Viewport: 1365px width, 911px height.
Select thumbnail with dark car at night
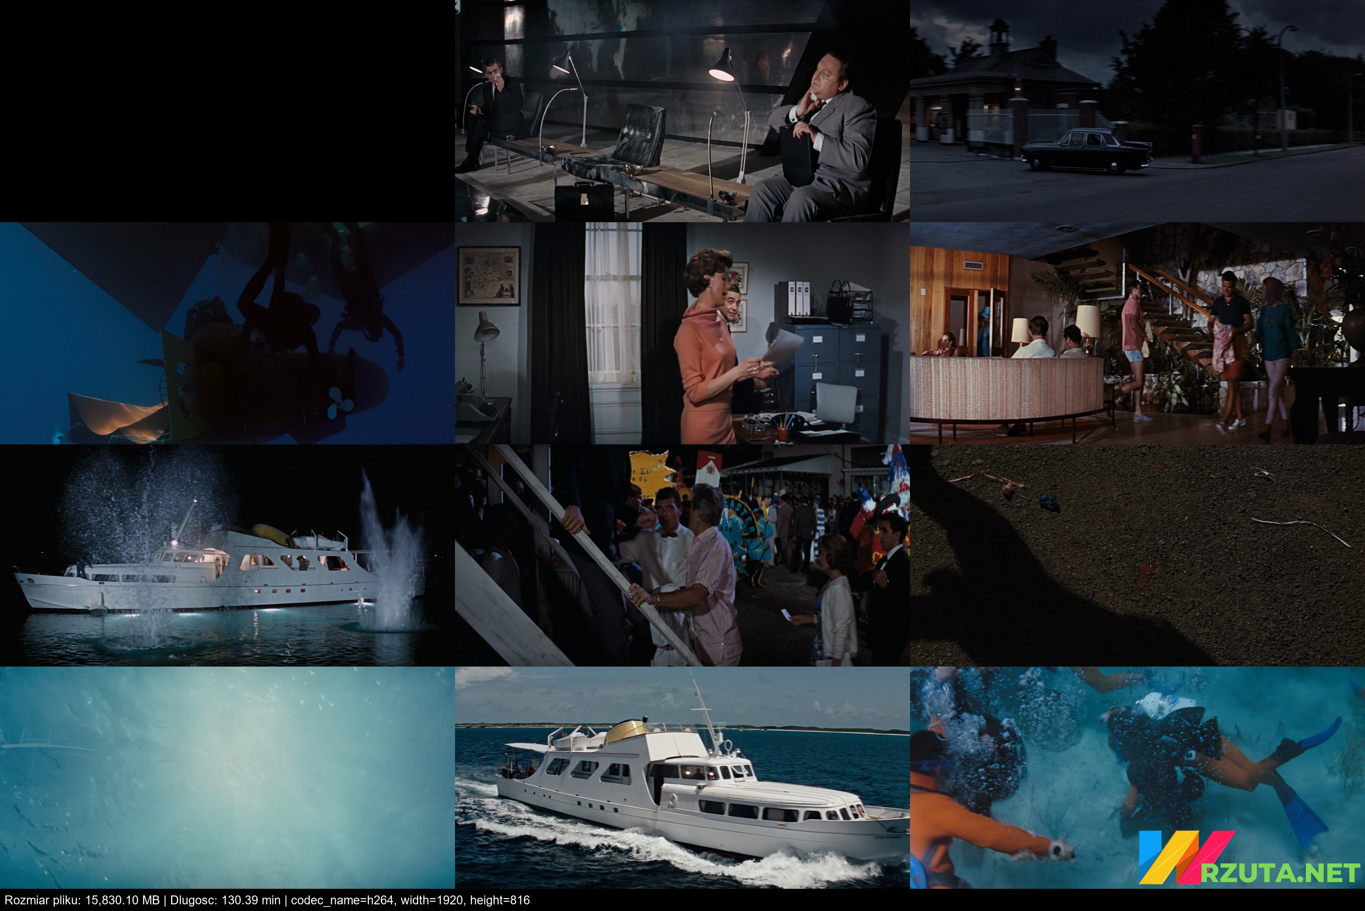click(1137, 110)
